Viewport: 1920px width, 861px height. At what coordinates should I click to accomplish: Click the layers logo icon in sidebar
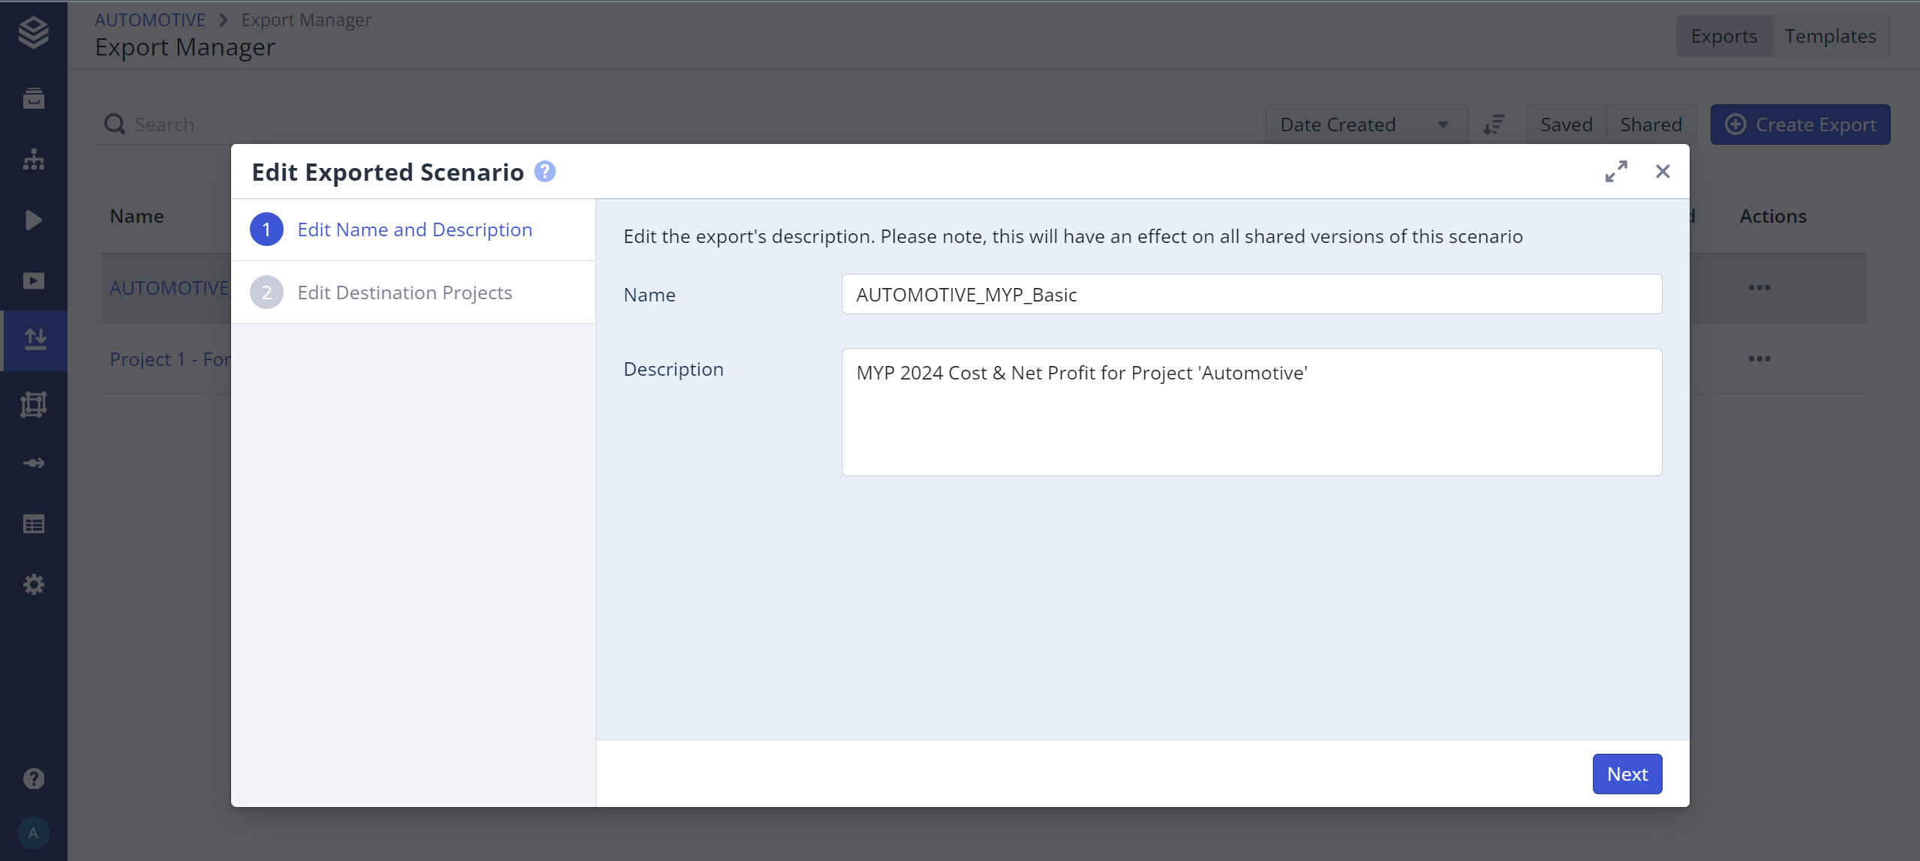pos(34,32)
